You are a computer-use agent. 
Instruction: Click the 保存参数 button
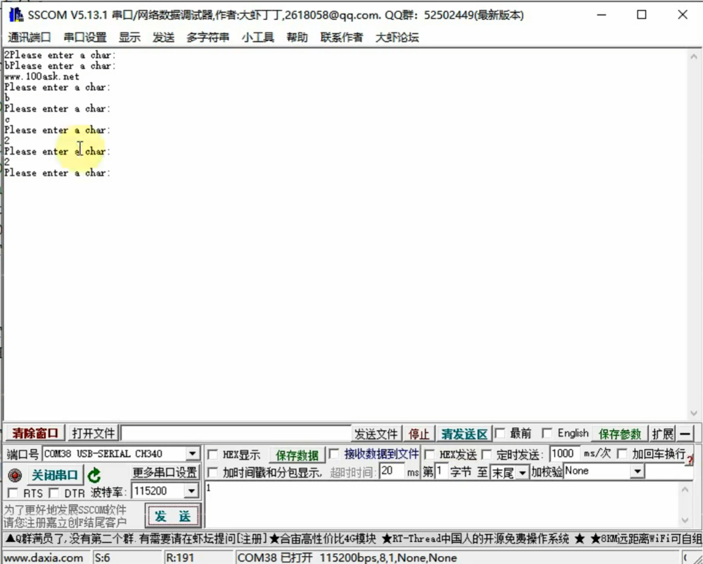619,434
